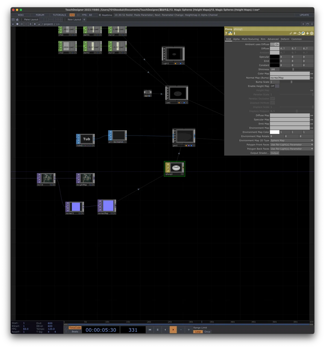325x348 pixels.
Task: Open the TUTORIALS link
Action: point(59,15)
